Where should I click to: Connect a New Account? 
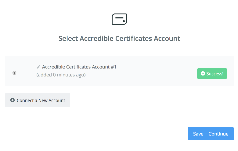click(38, 100)
